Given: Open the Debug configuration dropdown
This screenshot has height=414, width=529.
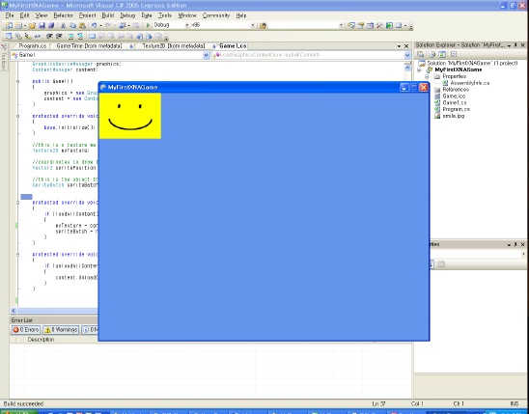Looking at the screenshot, I should click(x=187, y=25).
